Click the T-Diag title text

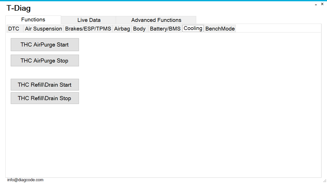pos(19,8)
